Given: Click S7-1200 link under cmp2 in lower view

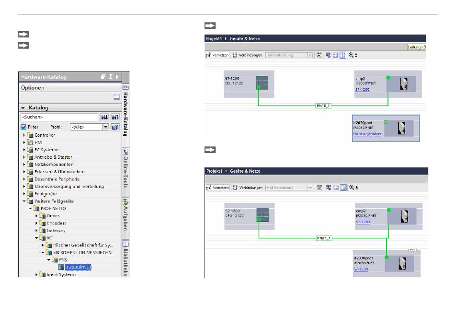Looking at the screenshot, I should (x=363, y=222).
